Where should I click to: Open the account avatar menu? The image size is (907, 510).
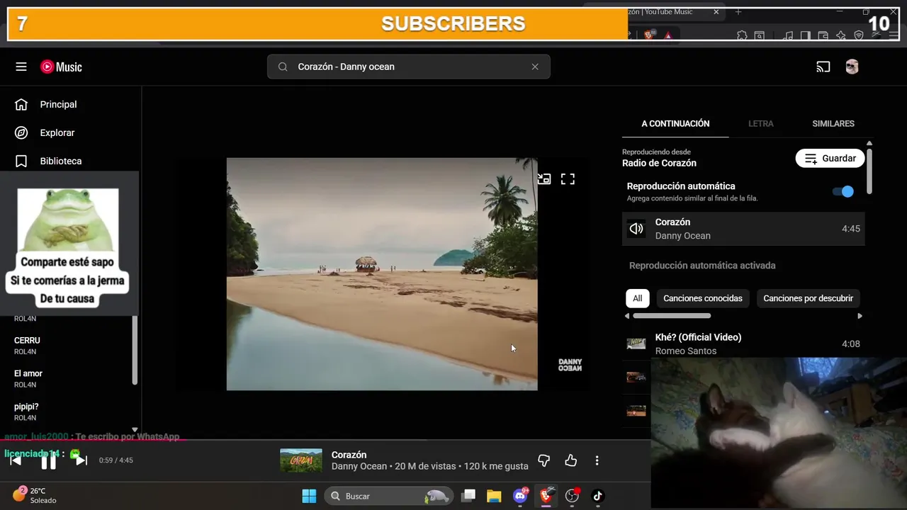(852, 67)
